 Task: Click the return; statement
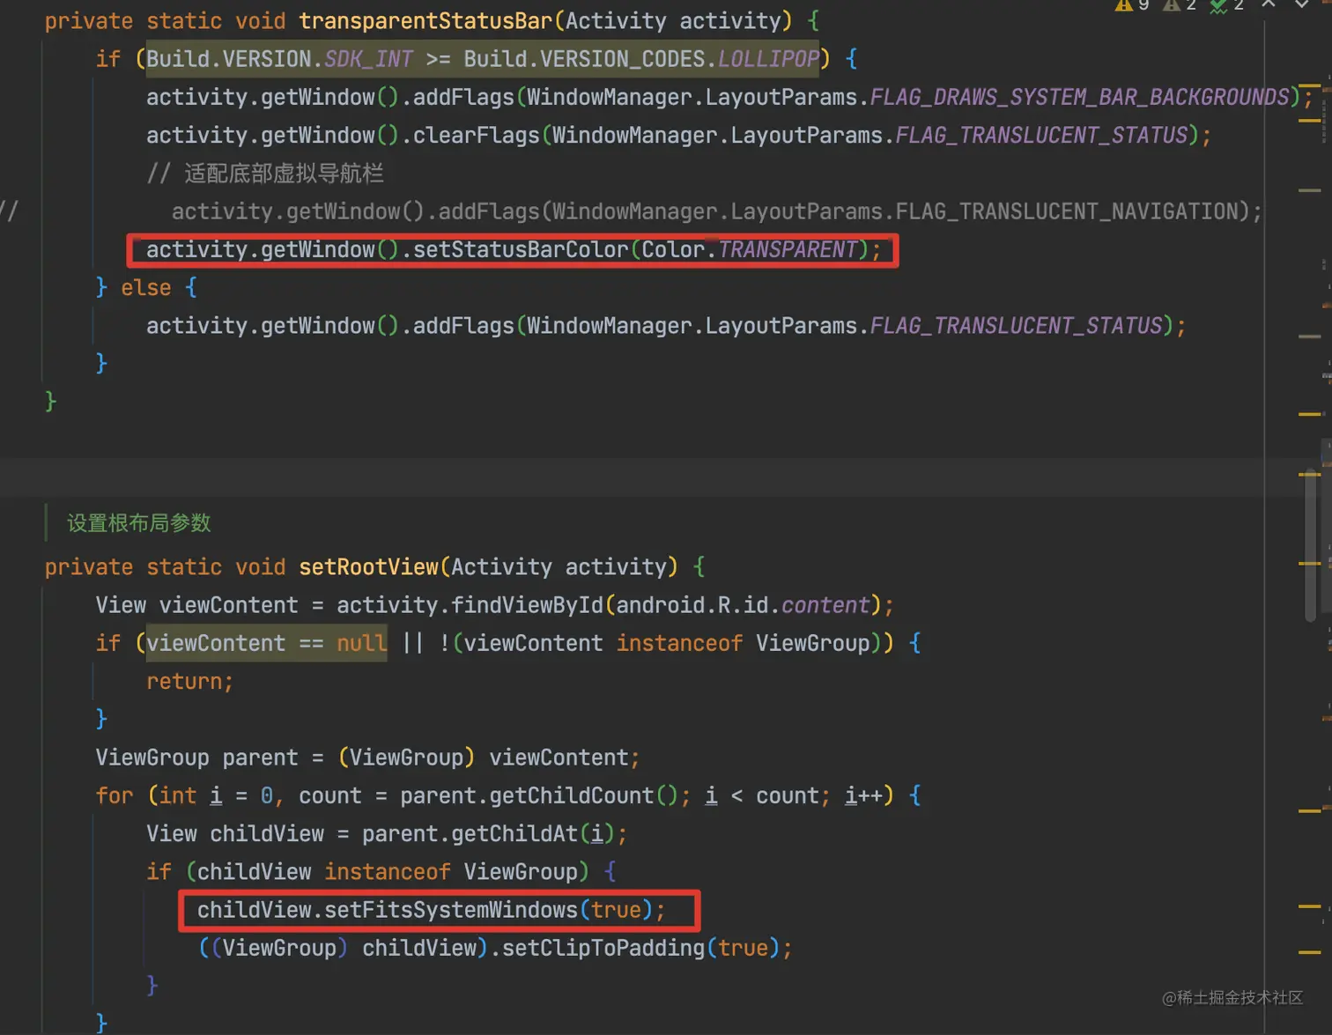(x=190, y=682)
